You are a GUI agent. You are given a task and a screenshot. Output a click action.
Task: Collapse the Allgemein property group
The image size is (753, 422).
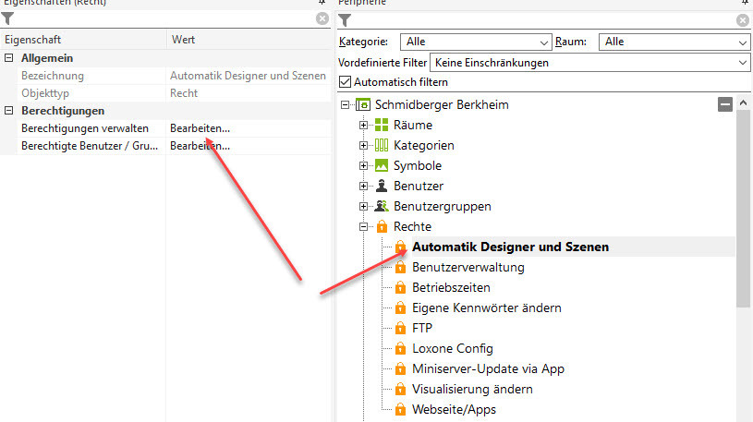pos(8,58)
